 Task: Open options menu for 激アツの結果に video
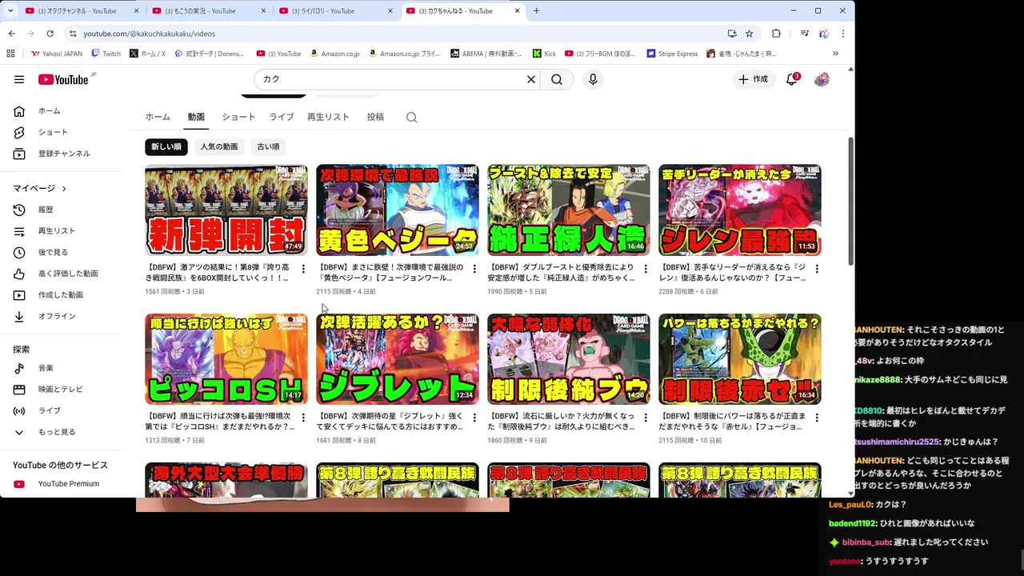pyautogui.click(x=303, y=269)
